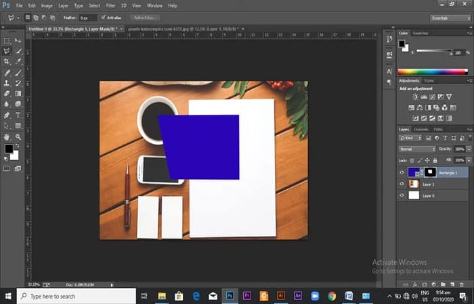Hide the Rectangle 1 layer

[x=402, y=172]
